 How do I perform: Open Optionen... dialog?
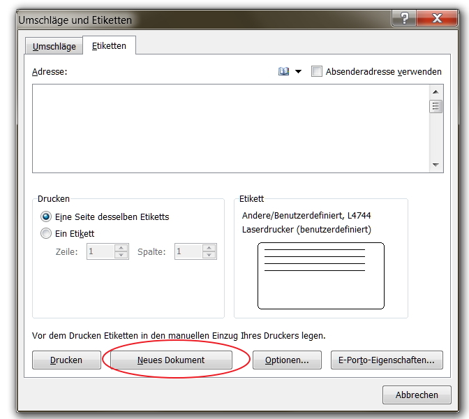[x=287, y=360]
